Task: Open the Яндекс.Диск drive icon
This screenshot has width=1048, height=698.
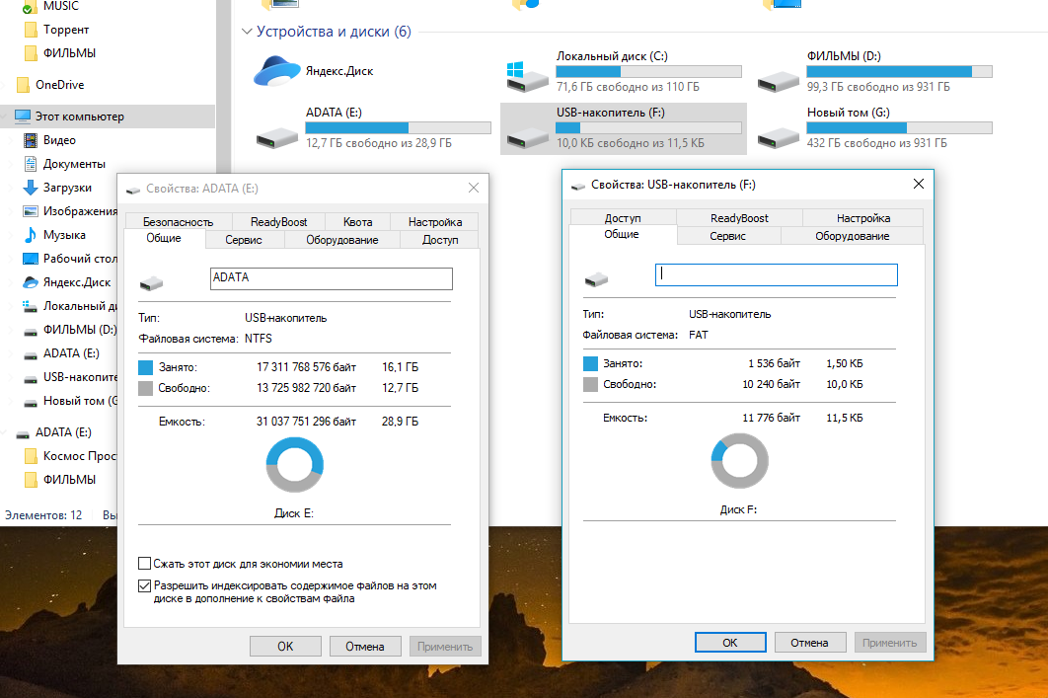Action: pos(276,71)
